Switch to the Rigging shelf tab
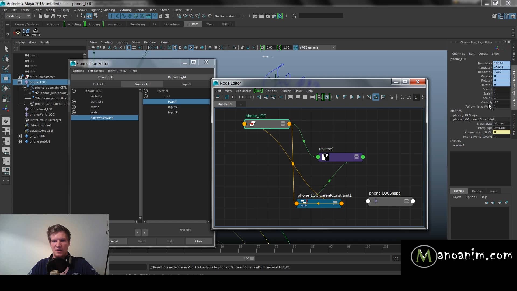The width and height of the screenshot is (517, 291). click(x=94, y=24)
